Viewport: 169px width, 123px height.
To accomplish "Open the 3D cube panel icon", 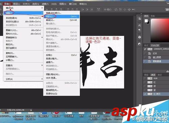I will point(140,37).
